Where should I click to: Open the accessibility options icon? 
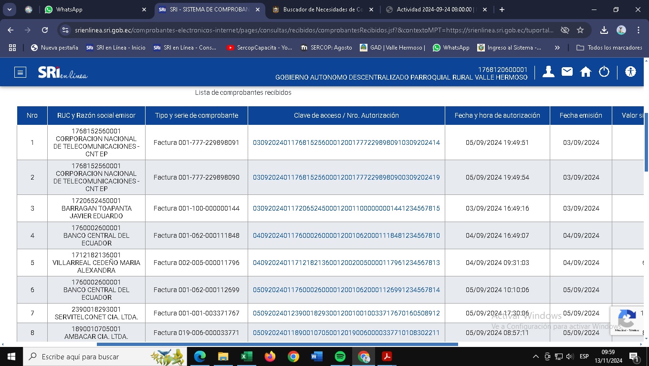tap(630, 72)
